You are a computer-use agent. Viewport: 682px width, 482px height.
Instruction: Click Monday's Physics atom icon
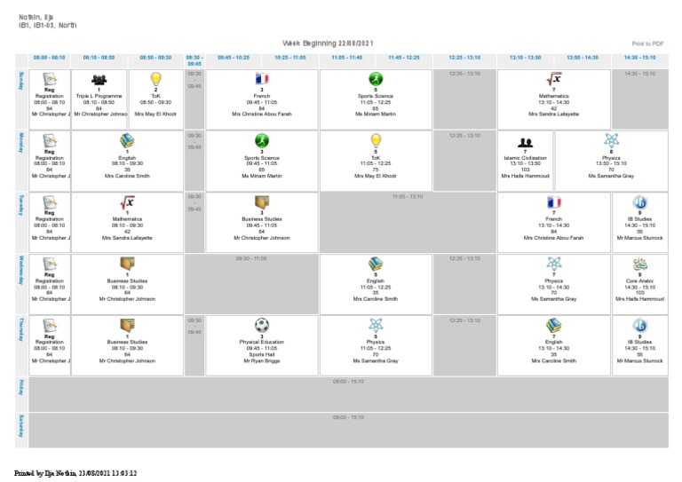point(611,140)
